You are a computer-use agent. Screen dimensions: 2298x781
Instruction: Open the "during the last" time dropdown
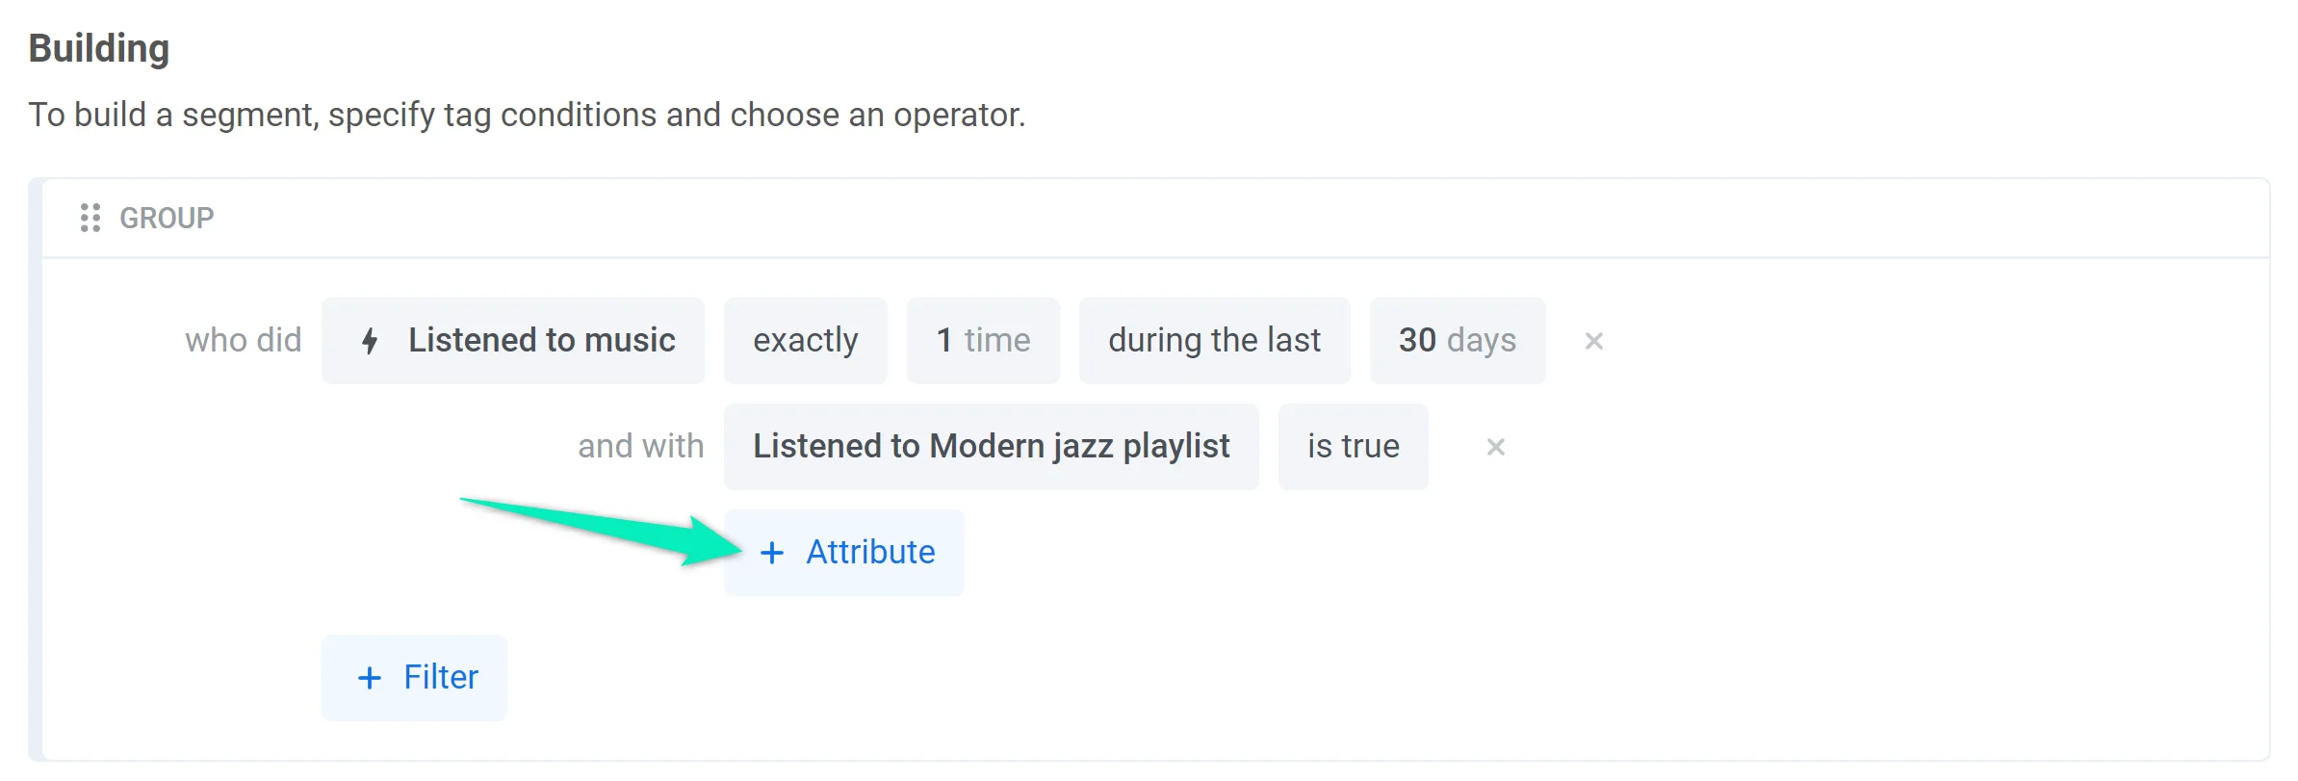(x=1214, y=341)
